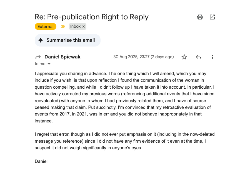Click the 30 Aug 2025 timestamp

coord(143,57)
